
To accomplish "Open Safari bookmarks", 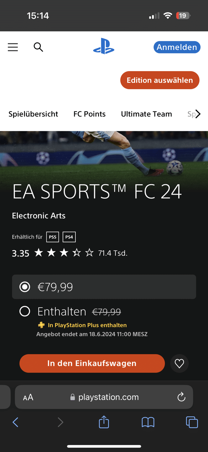I will (148, 422).
